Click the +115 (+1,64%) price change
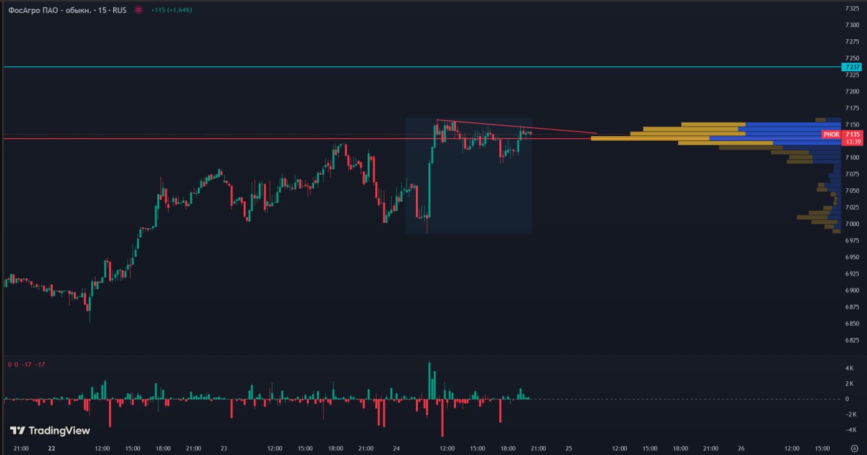This screenshot has height=455, width=867. coord(171,10)
